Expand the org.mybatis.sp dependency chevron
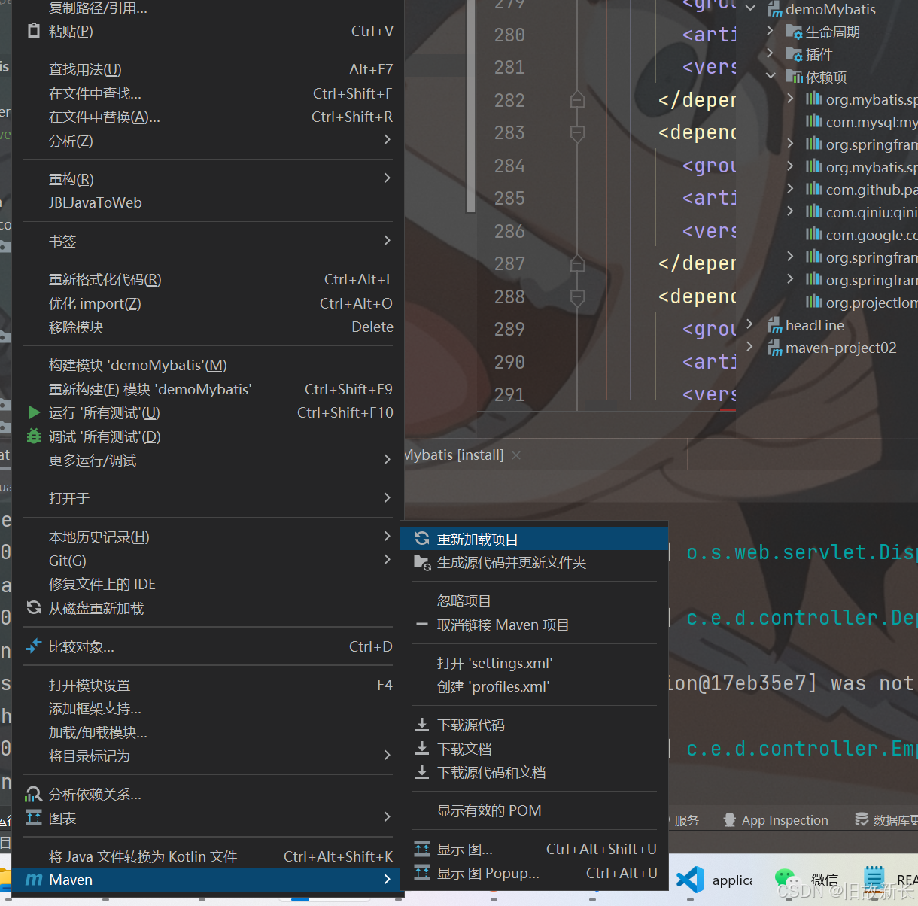This screenshot has width=918, height=906. [x=789, y=99]
